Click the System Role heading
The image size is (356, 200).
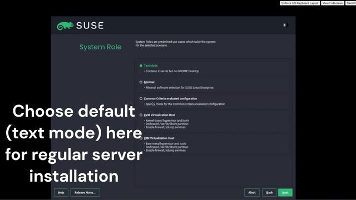(x=100, y=47)
